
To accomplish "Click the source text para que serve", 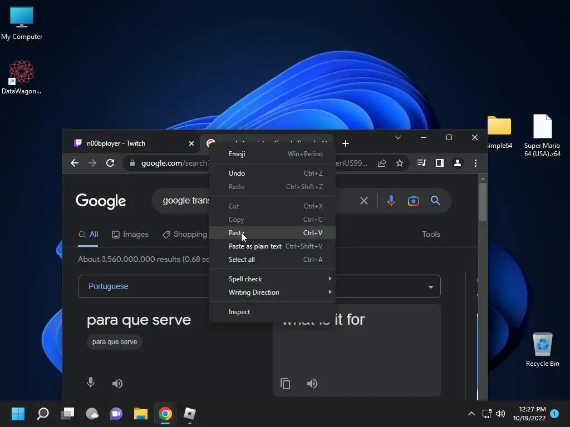I will coord(139,320).
